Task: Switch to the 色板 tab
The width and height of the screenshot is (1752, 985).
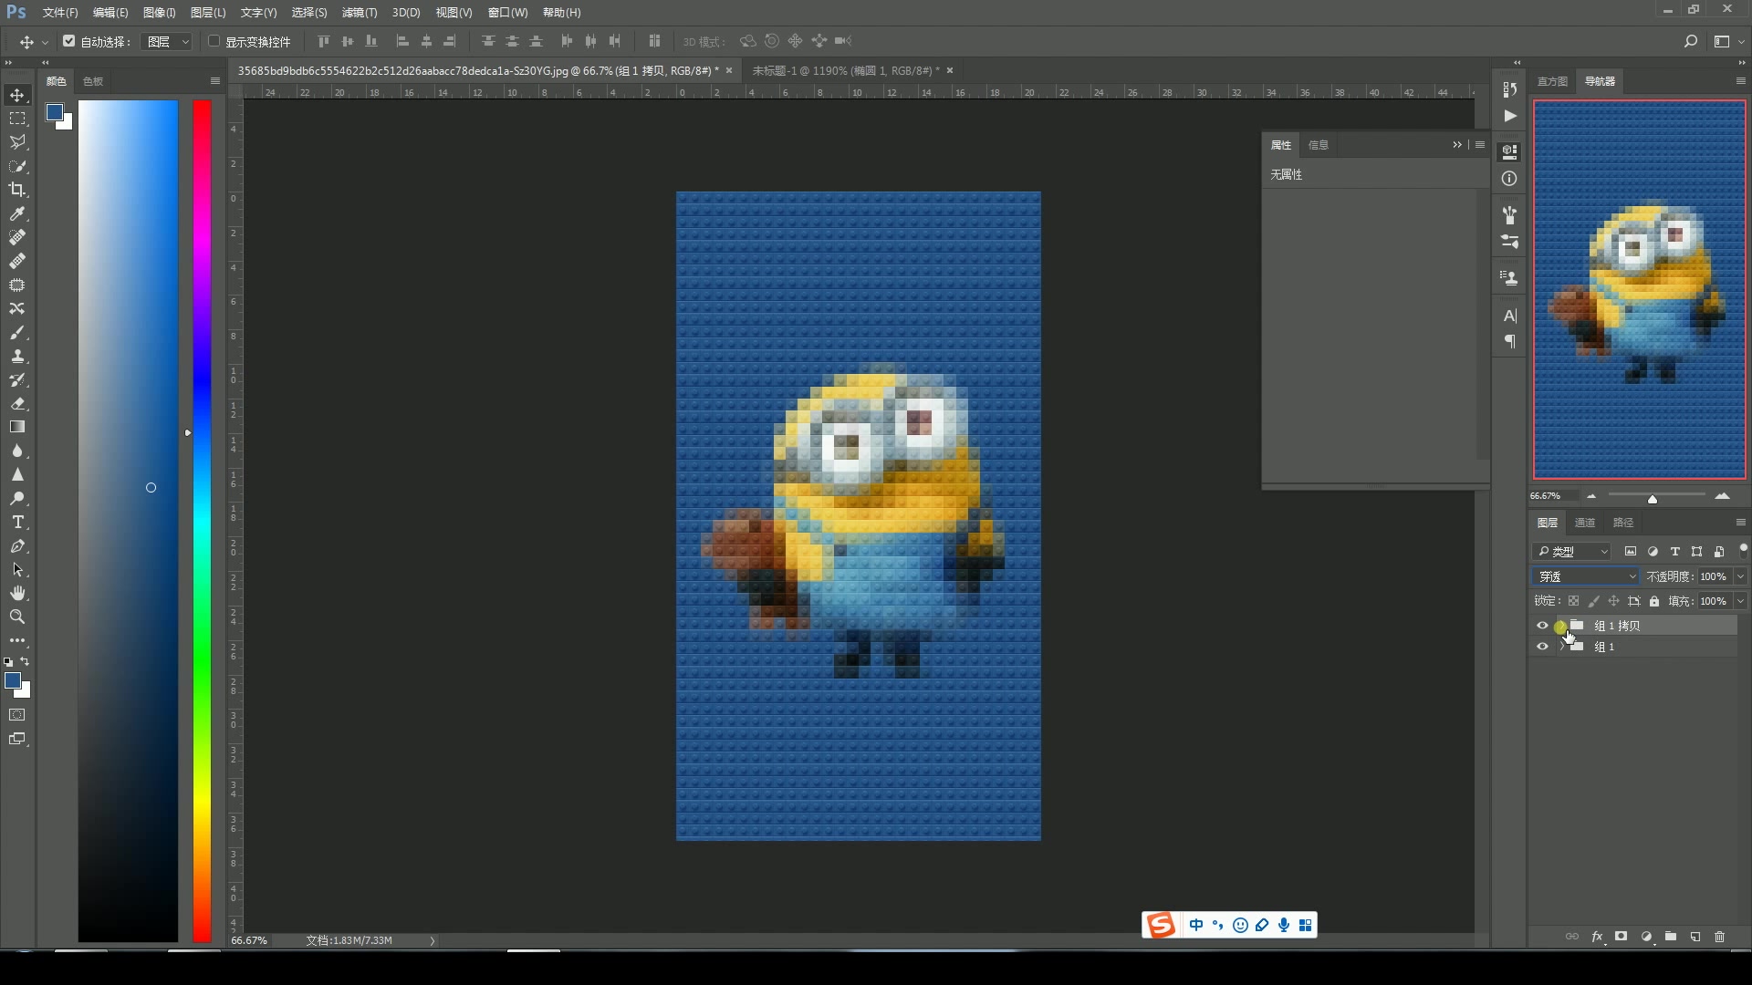Action: 93,81
